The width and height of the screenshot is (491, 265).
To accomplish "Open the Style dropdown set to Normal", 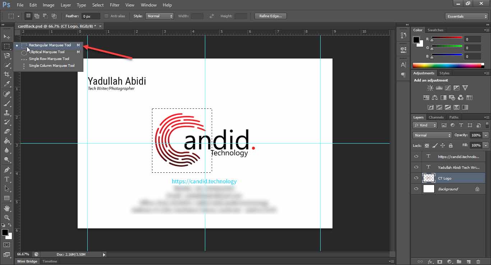I will coord(160,16).
